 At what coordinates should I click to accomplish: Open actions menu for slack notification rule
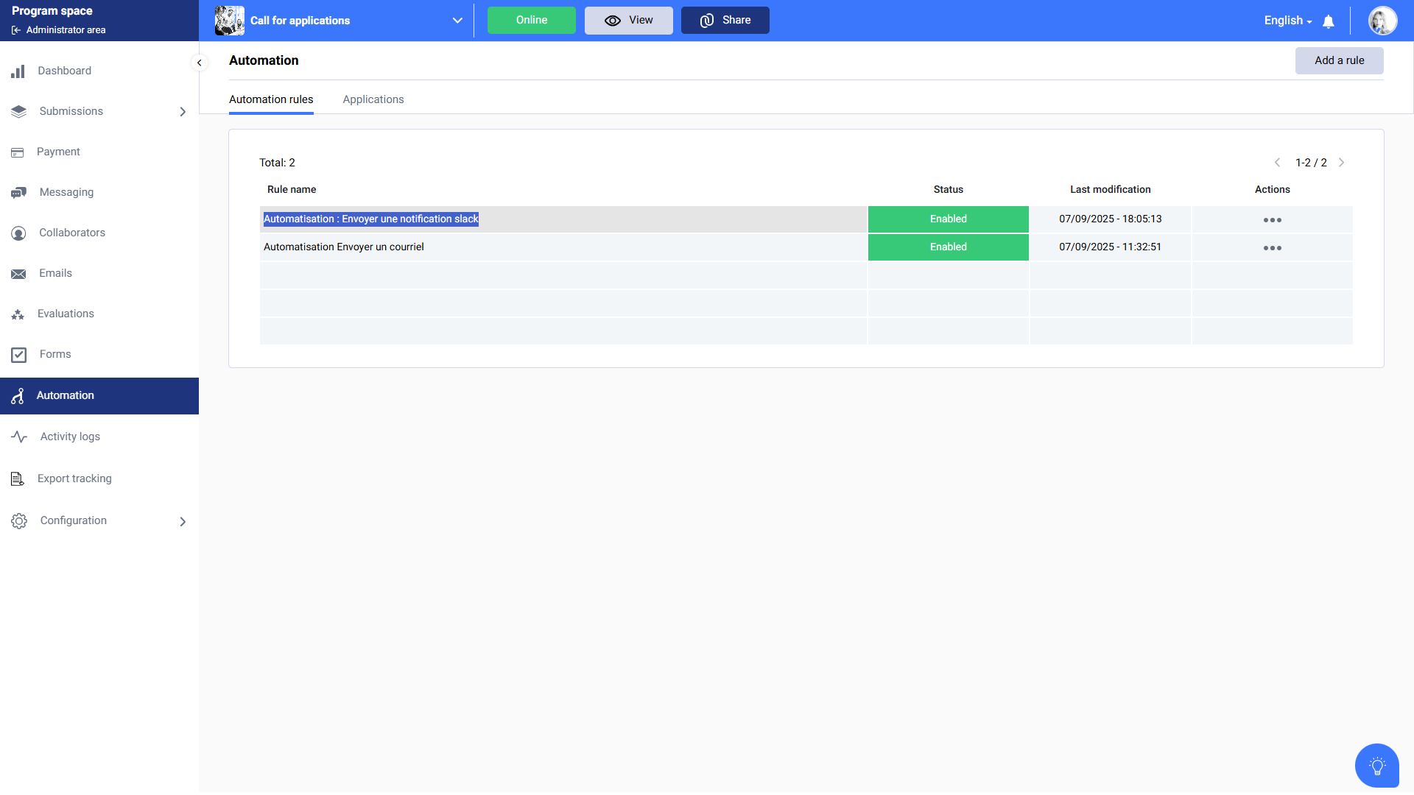click(1272, 220)
